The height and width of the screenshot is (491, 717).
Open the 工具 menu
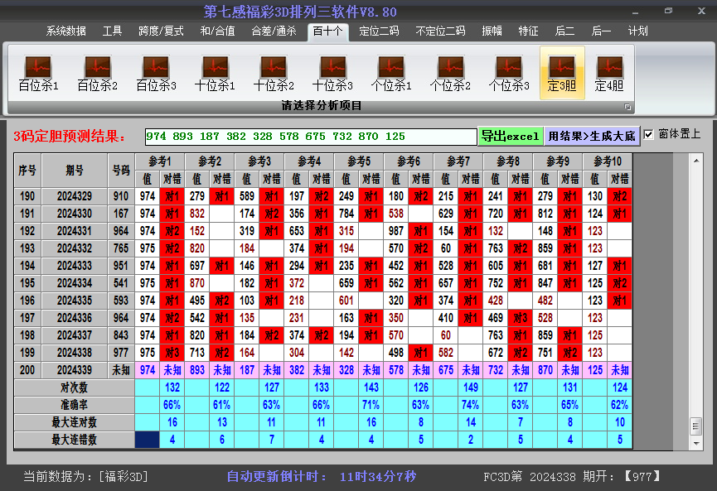click(112, 31)
